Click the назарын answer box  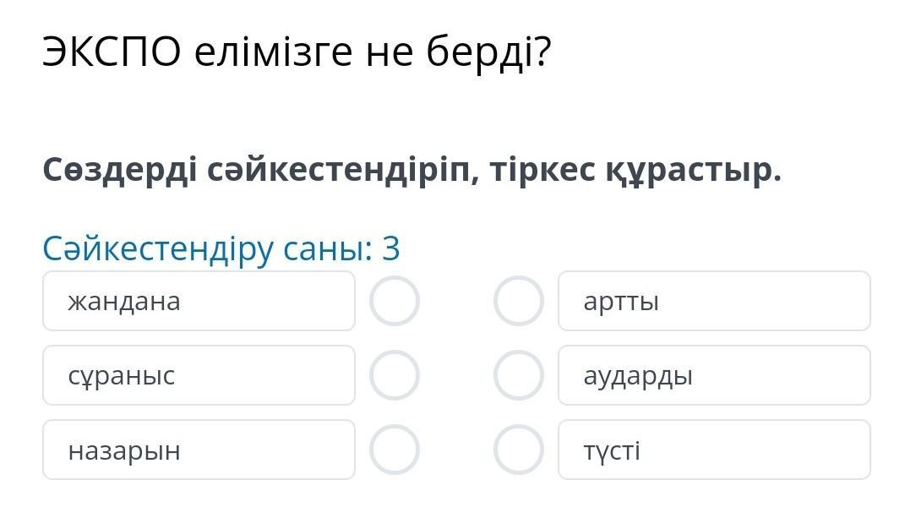coord(199,450)
